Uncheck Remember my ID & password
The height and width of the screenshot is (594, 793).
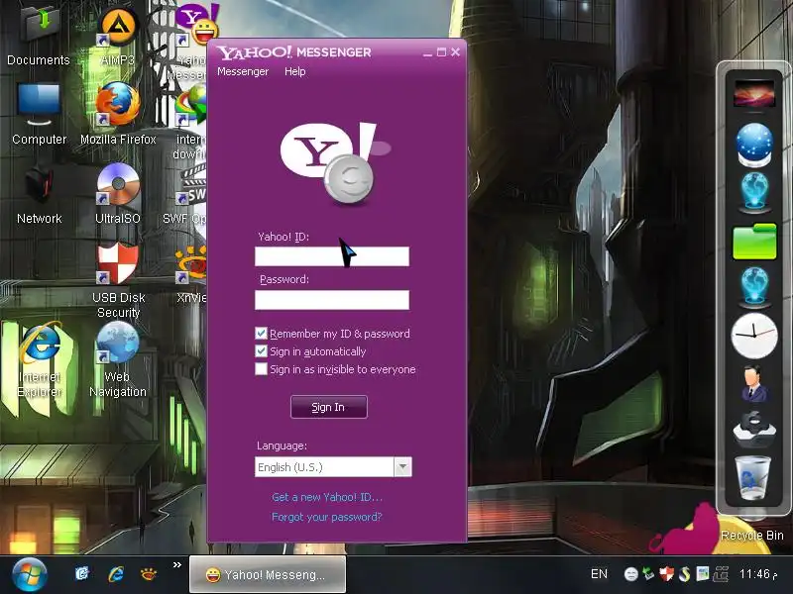click(x=261, y=334)
